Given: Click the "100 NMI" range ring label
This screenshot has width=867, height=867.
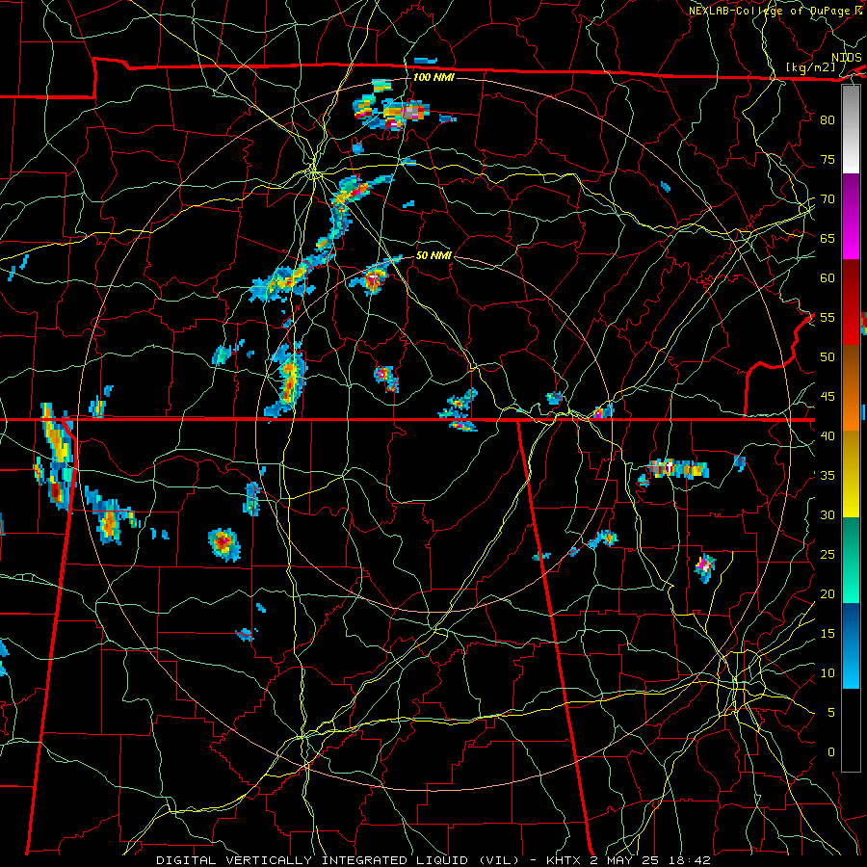Looking at the screenshot, I should point(433,77).
